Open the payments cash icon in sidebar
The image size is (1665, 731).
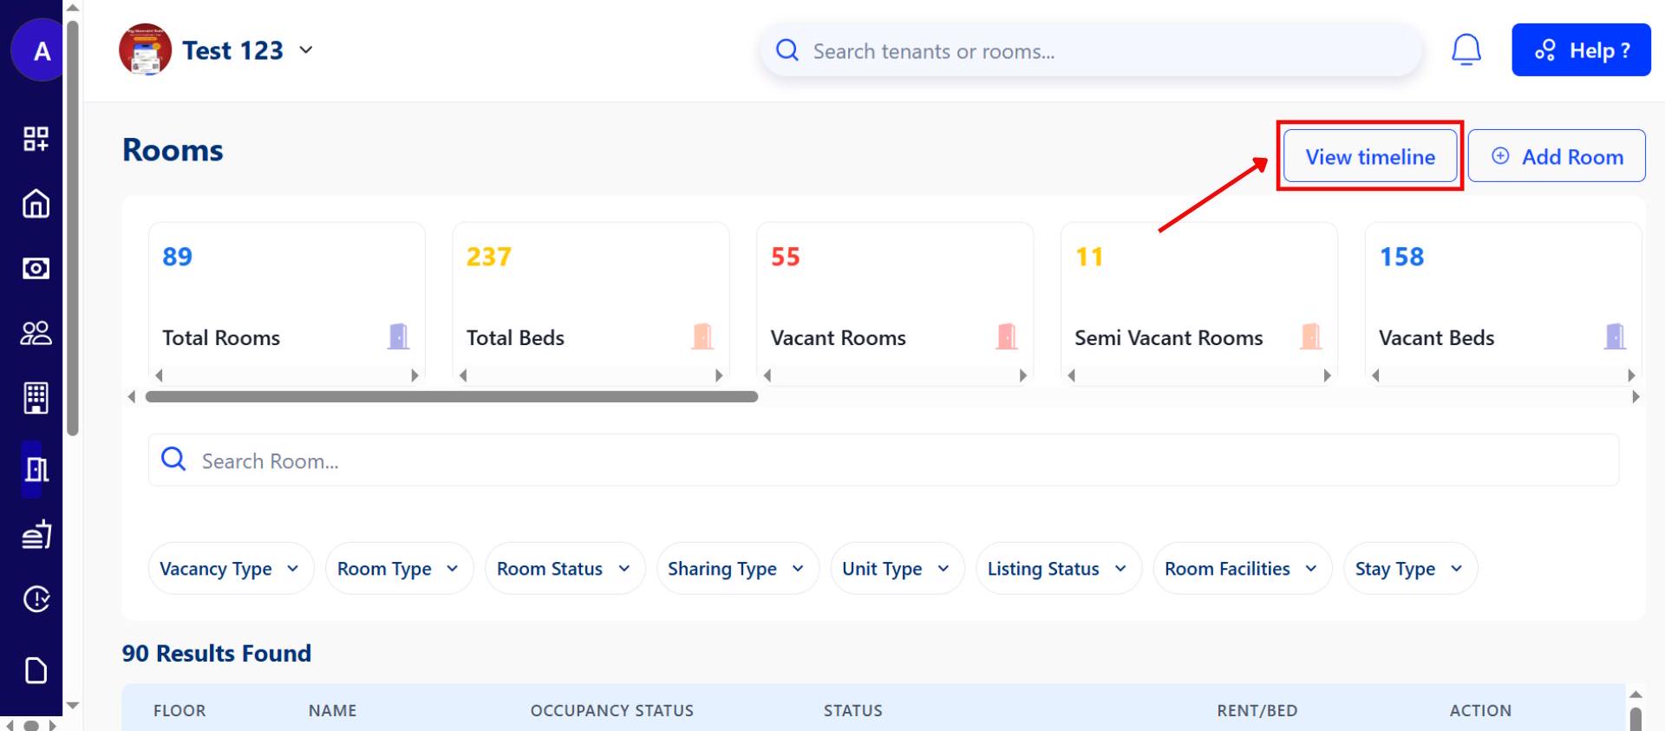[x=36, y=269]
